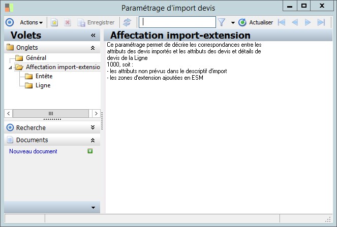Click the filter funnel icon
The image size is (337, 227).
point(222,22)
